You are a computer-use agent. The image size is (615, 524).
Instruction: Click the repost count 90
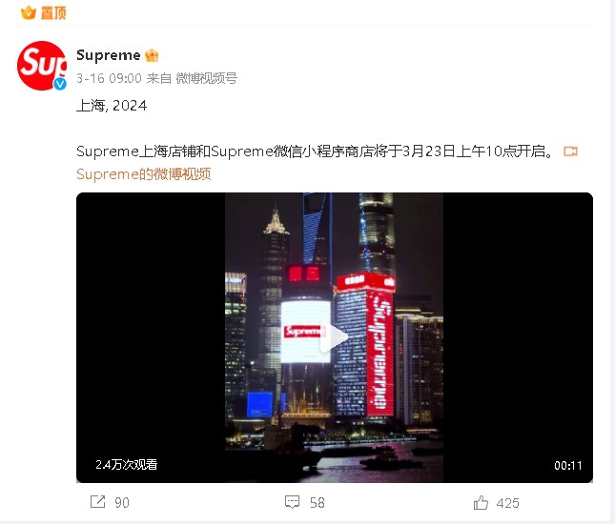click(x=122, y=503)
